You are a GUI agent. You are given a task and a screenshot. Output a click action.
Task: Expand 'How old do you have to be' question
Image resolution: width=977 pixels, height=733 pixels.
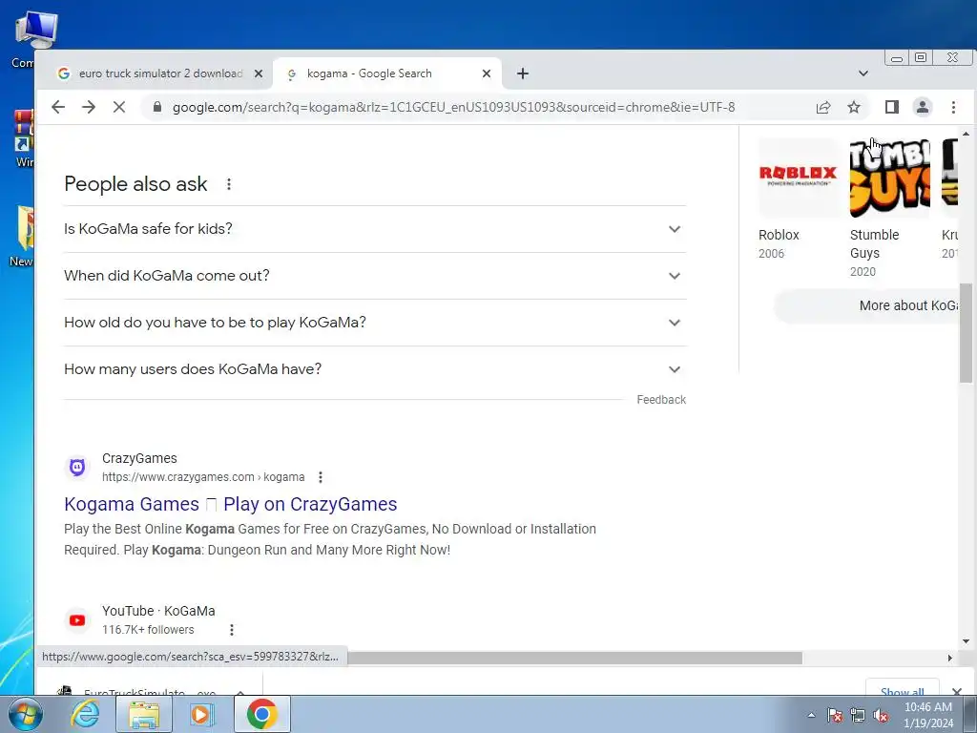pos(374,323)
